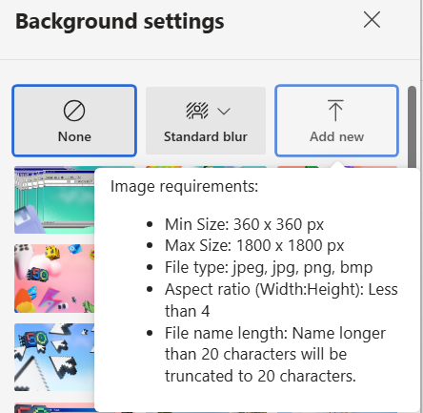Pick the pink 50 game controller background
The width and height of the screenshot is (423, 413).
tap(54, 279)
